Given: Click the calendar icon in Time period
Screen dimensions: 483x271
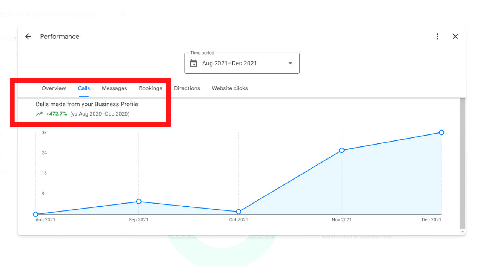Looking at the screenshot, I should point(193,63).
